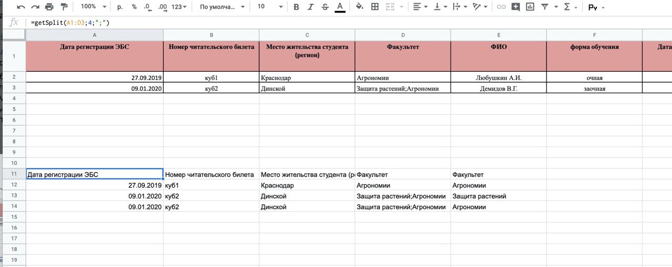Increase decimal places

coord(162,7)
